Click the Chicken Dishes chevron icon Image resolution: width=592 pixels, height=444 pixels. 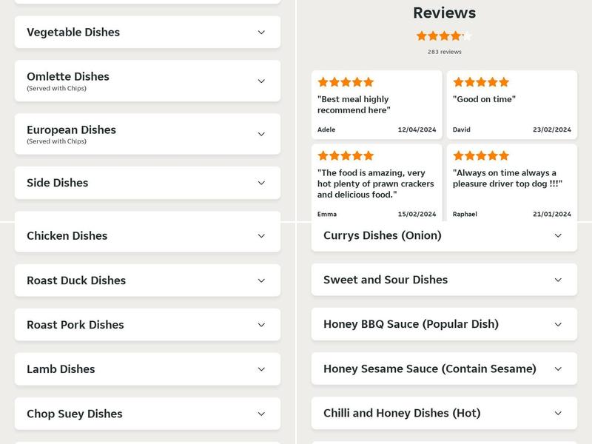pyautogui.click(x=261, y=236)
